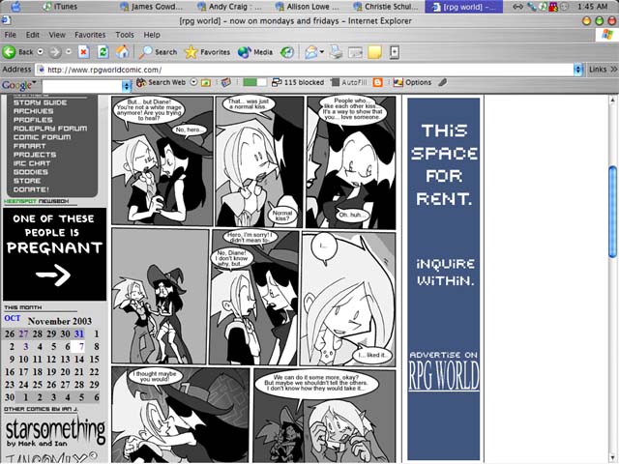Open Google toolbar Options

pyautogui.click(x=412, y=82)
